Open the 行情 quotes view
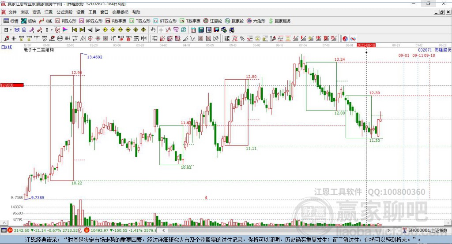The width and height of the screenshot is (452, 244). [x=11, y=21]
